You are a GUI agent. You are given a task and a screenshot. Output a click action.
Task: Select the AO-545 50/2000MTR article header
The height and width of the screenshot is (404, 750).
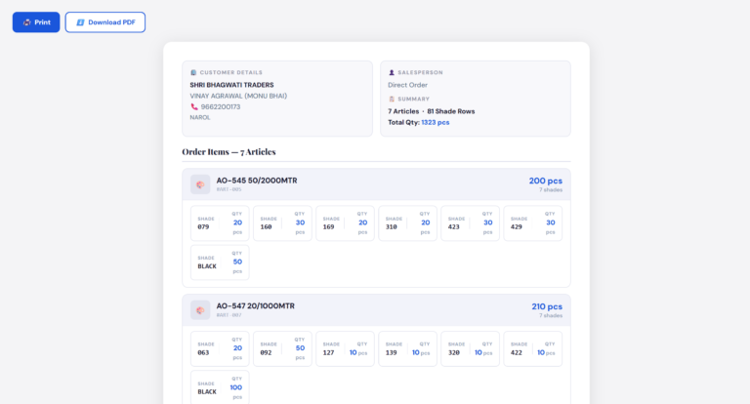tap(257, 181)
